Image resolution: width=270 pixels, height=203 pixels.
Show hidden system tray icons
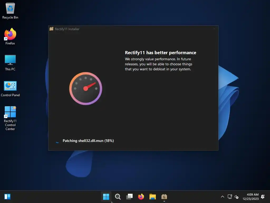[223, 197]
